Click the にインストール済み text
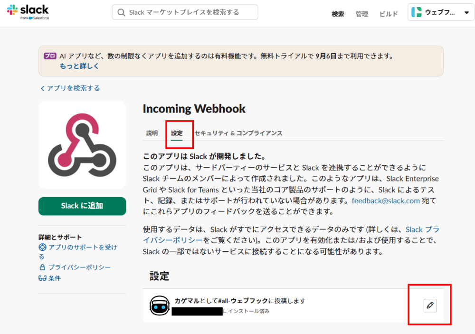This screenshot has height=334, width=475. coord(246,311)
